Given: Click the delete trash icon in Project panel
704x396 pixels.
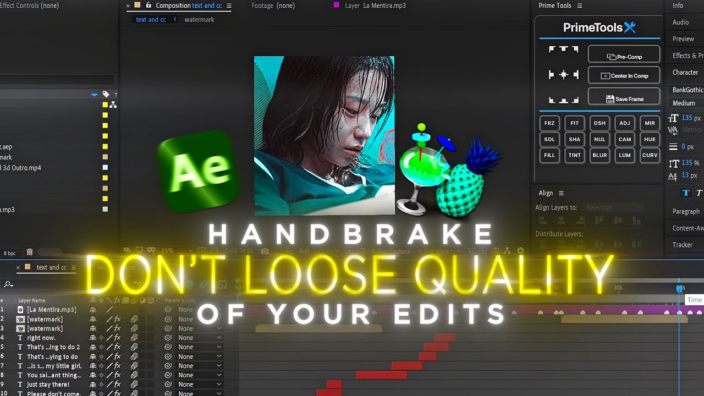Looking at the screenshot, I should point(30,252).
